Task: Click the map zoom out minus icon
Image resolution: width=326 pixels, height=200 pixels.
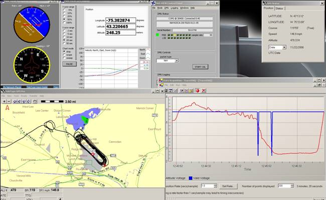Action: (9, 102)
